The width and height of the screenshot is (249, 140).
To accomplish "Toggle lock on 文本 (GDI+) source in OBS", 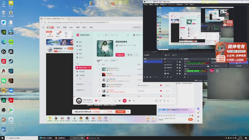I will pyautogui.click(x=180, y=62).
